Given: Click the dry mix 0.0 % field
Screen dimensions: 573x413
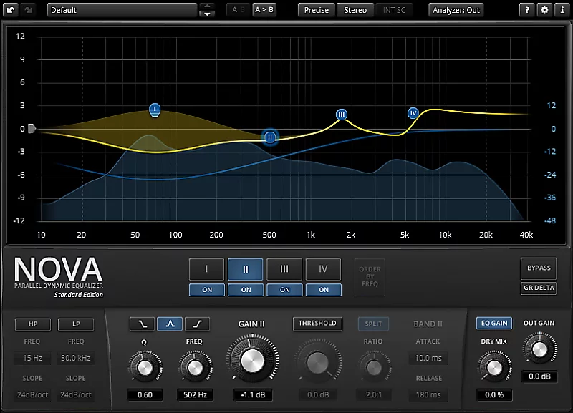Looking at the screenshot, I should tap(494, 394).
